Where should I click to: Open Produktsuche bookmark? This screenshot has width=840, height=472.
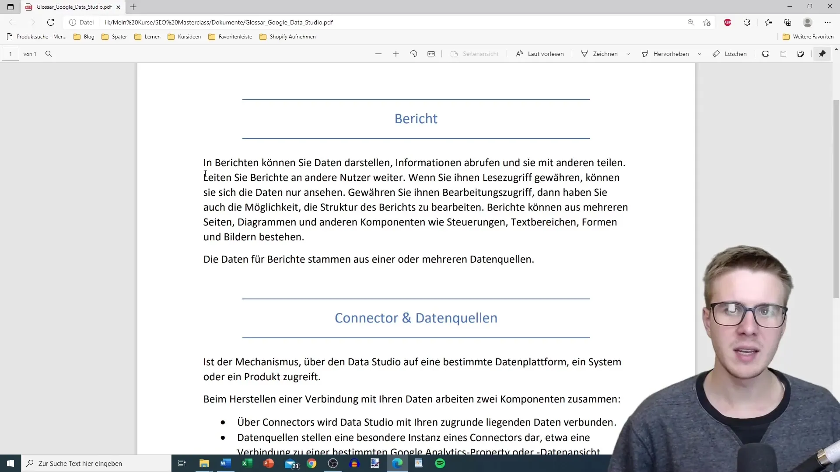pyautogui.click(x=37, y=37)
